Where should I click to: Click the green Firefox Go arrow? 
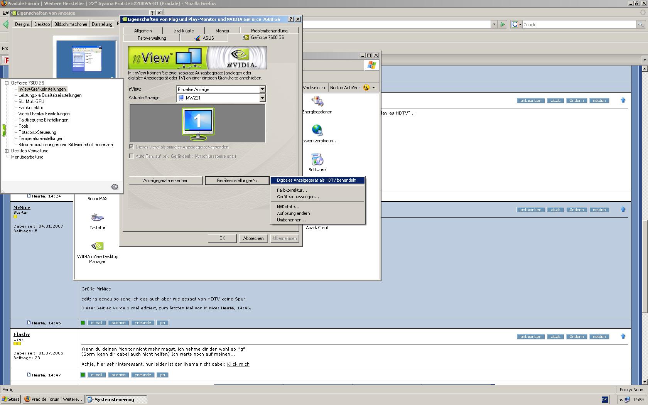point(503,24)
